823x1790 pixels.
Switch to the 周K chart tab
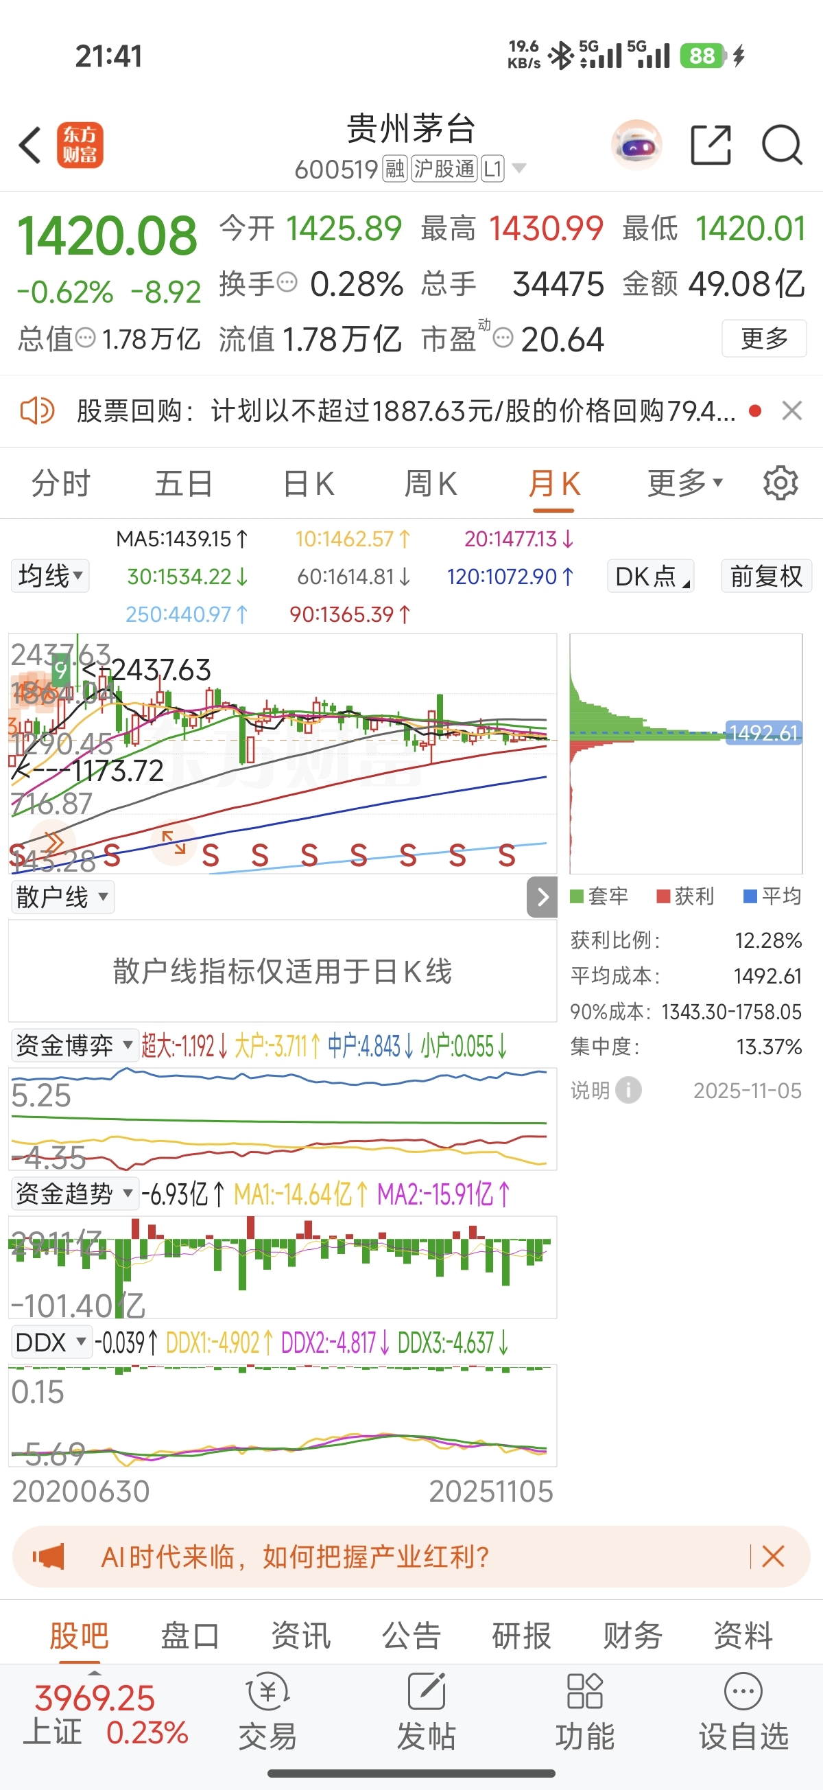[x=431, y=484]
